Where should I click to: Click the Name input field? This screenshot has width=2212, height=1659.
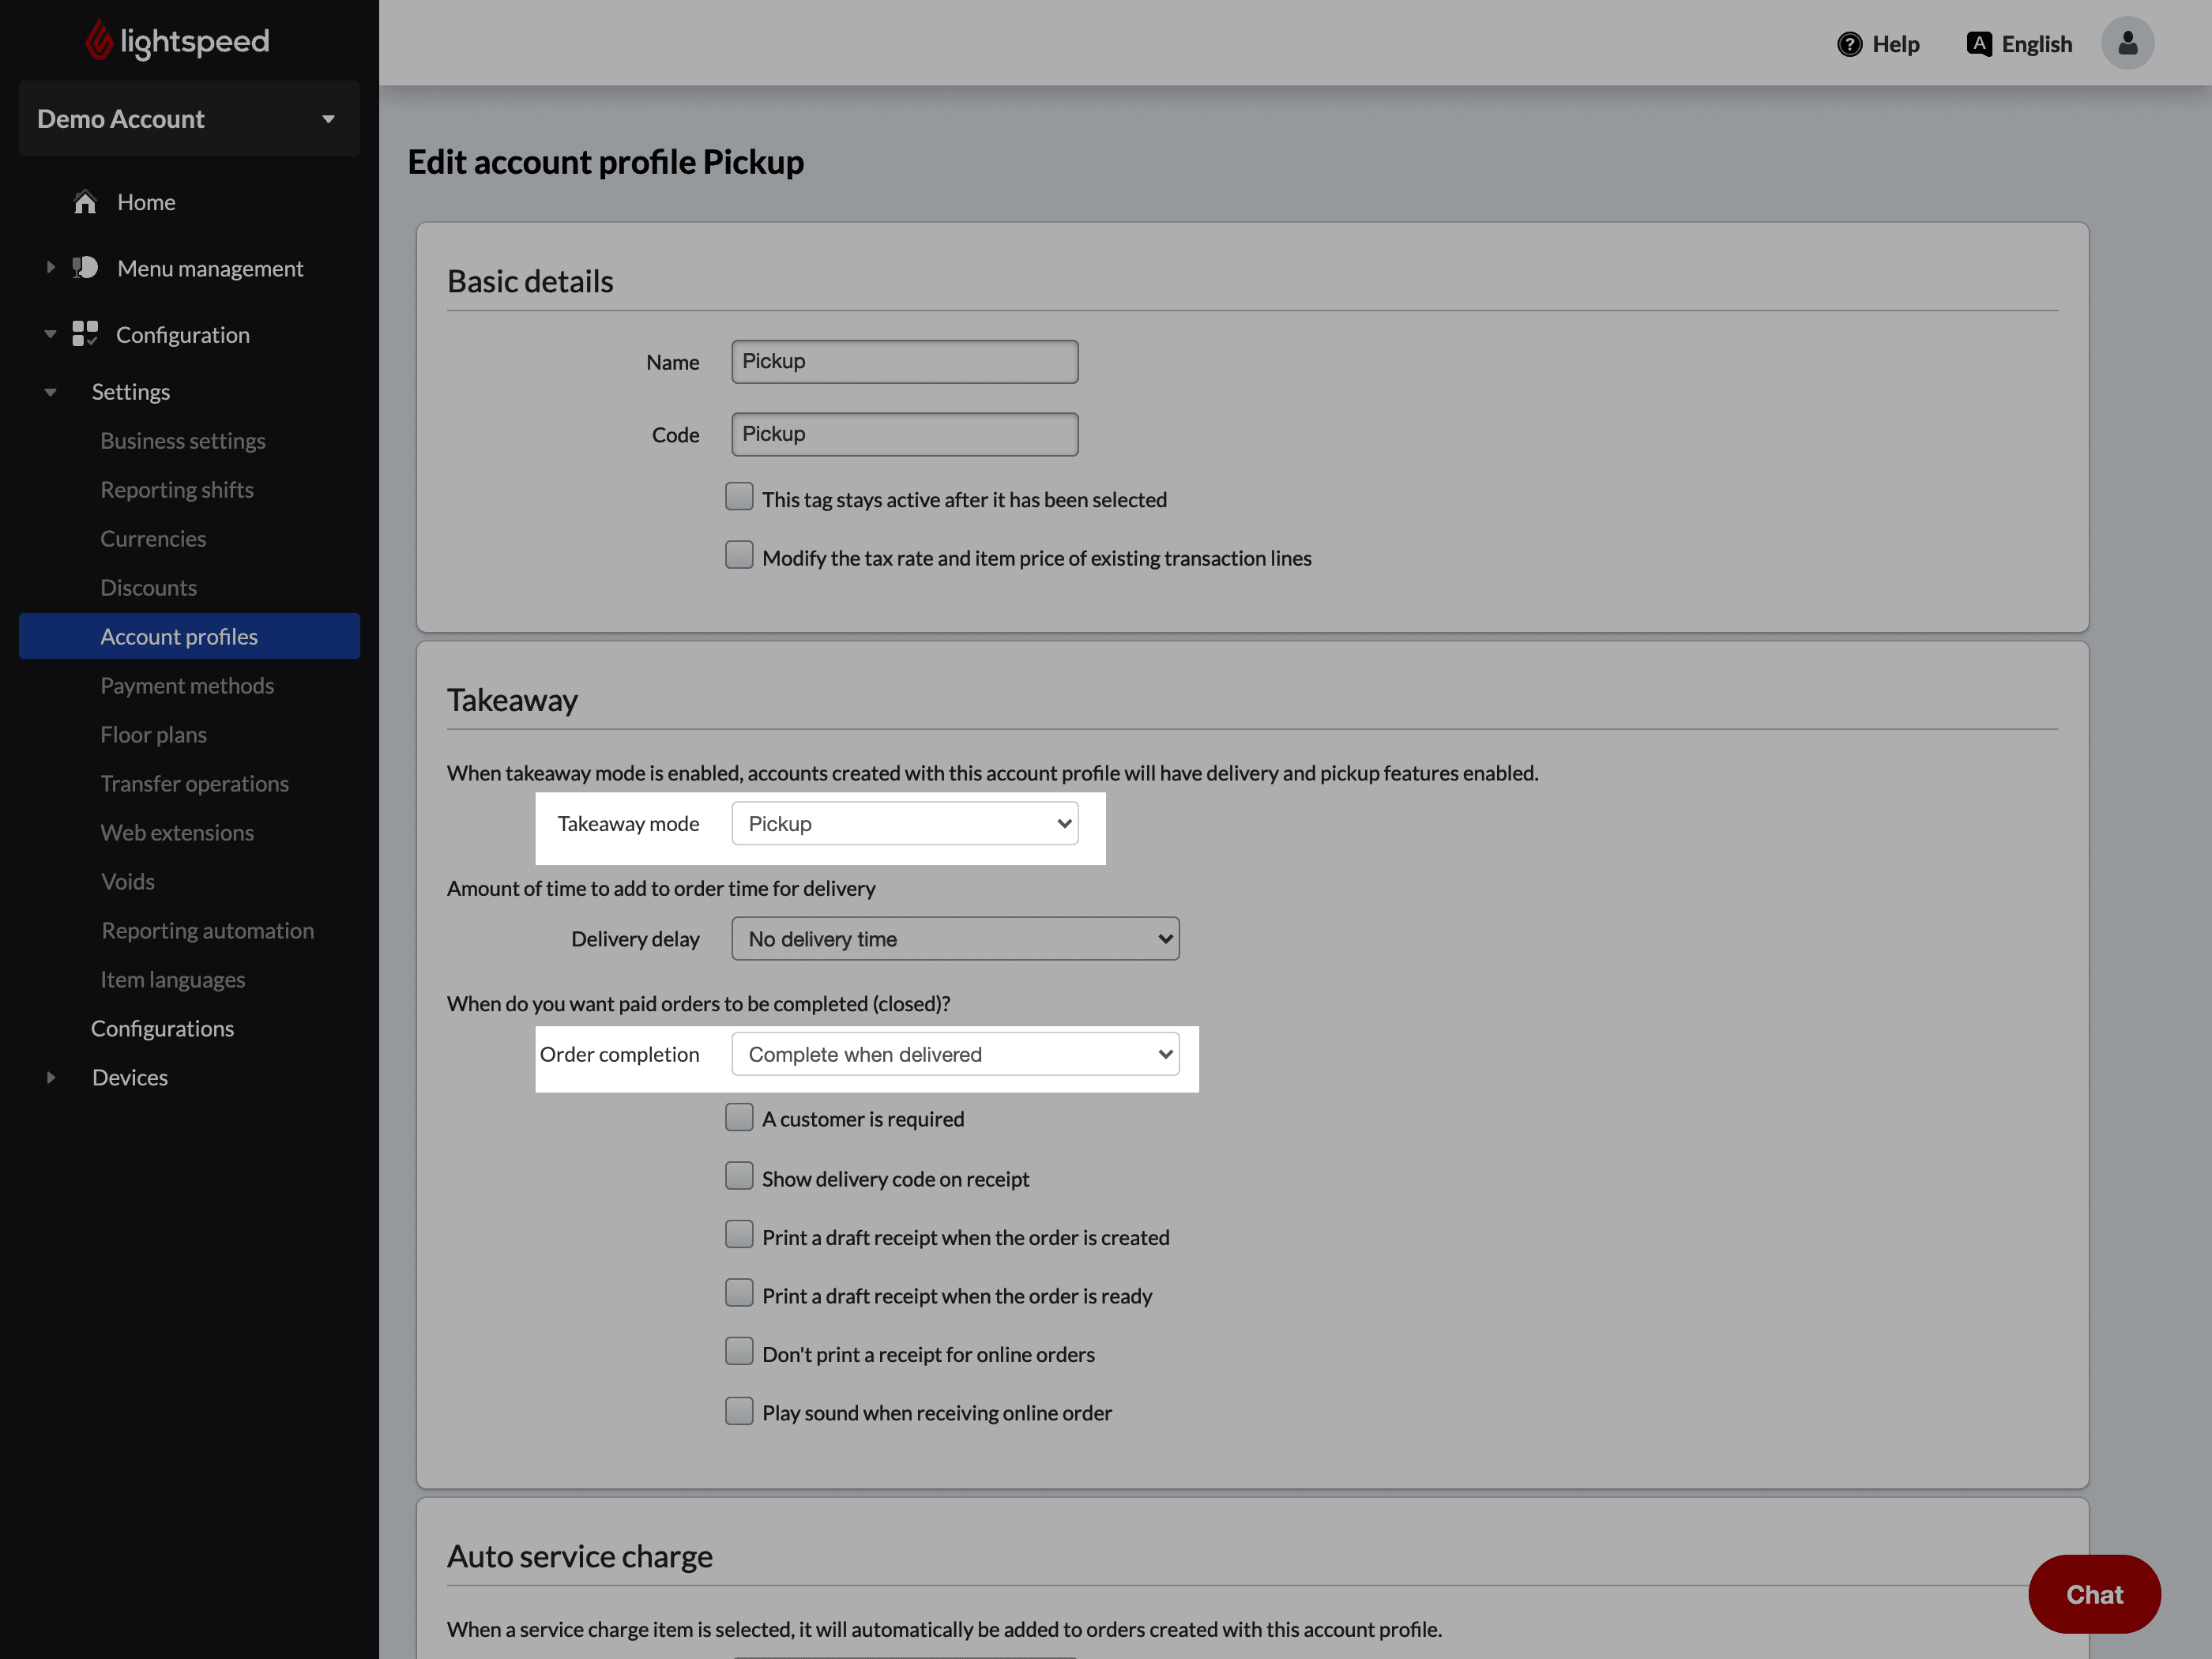click(905, 362)
